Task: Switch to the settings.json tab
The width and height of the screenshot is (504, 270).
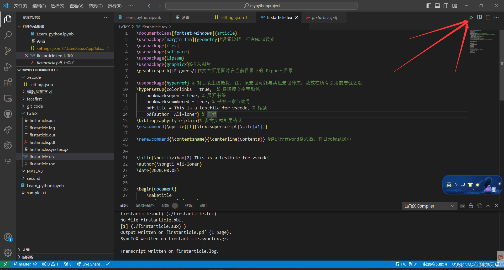Action: click(233, 17)
